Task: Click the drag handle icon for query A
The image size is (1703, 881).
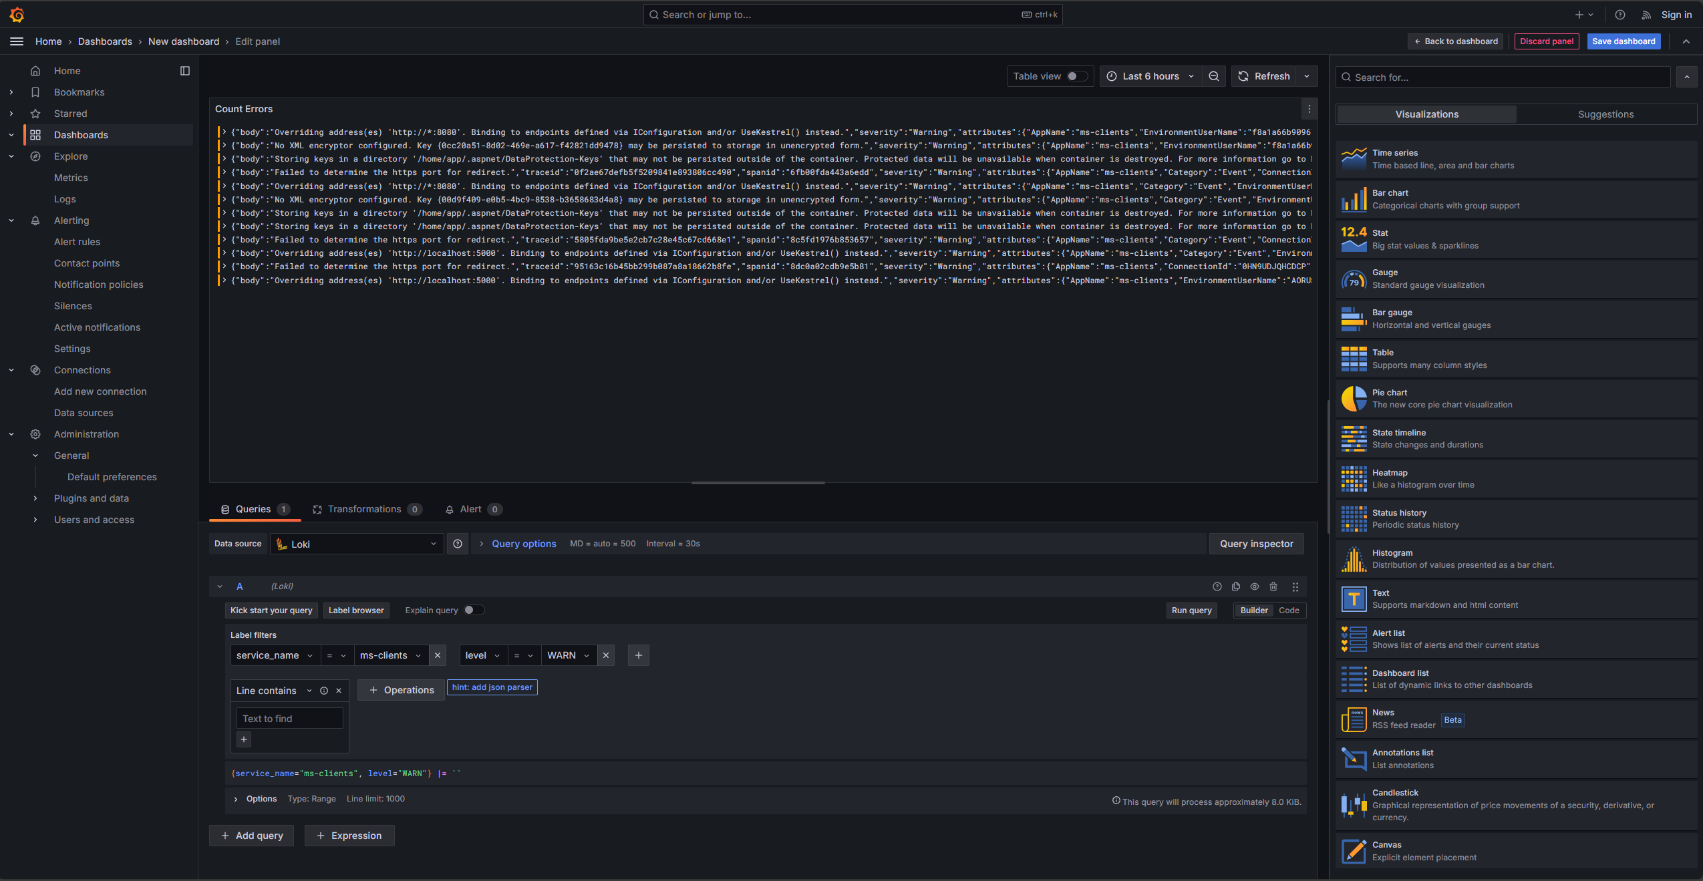Action: [1295, 586]
